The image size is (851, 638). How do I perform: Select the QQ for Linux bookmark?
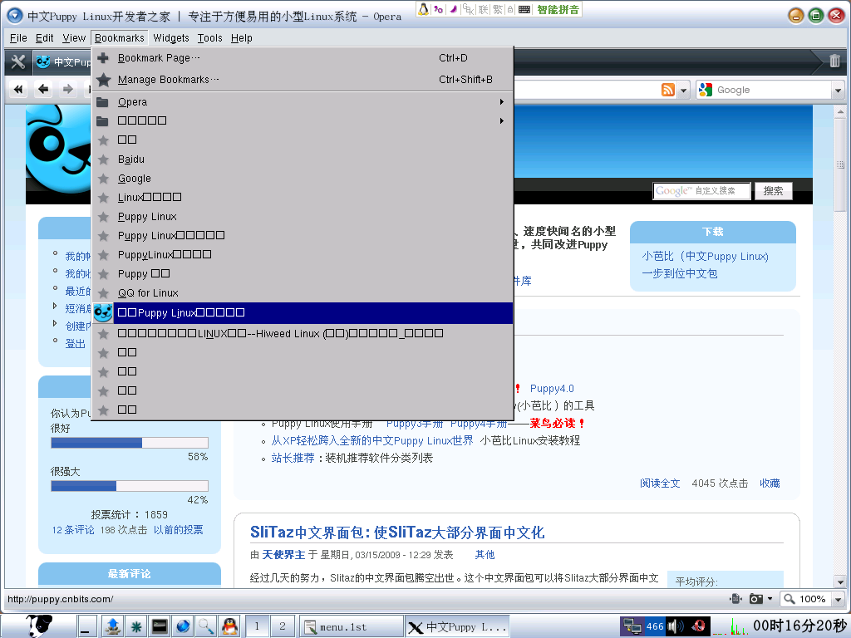(303, 293)
